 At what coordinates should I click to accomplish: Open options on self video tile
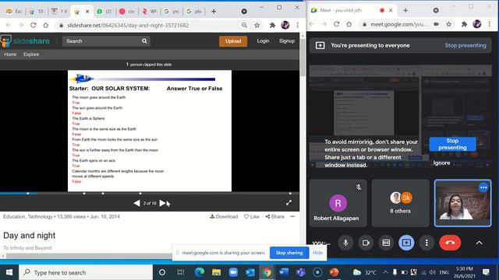[483, 187]
